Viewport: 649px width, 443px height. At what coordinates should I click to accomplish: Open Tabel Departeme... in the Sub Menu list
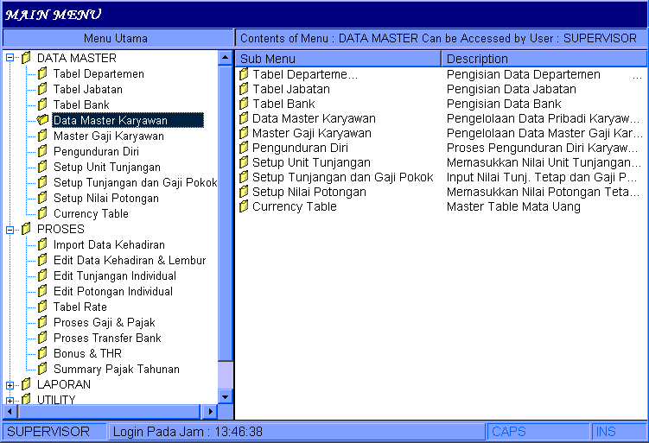305,74
